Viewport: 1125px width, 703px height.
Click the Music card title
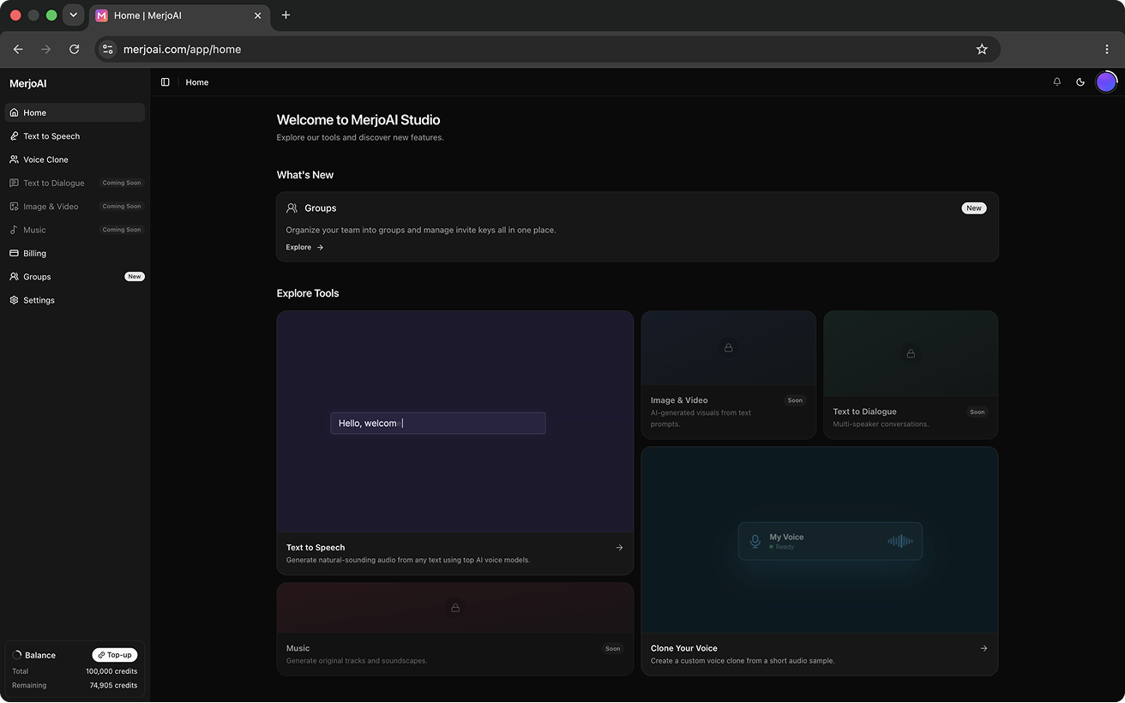coord(298,649)
